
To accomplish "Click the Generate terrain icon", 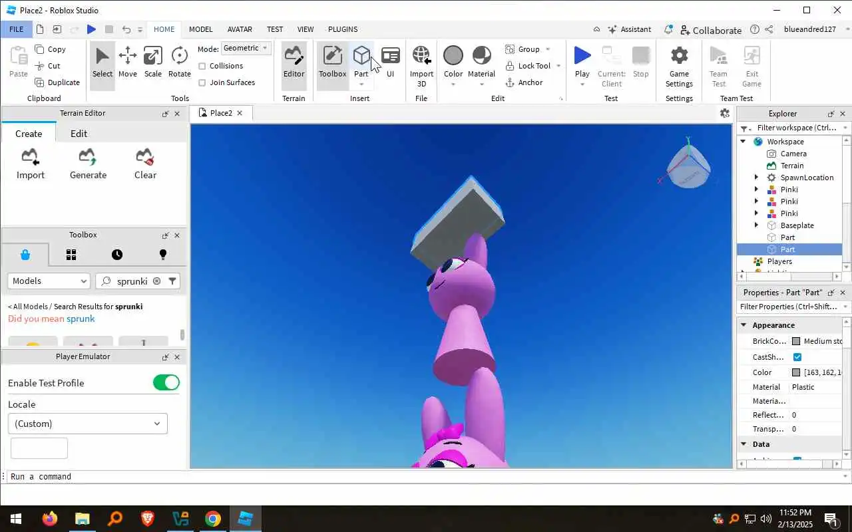I will (x=88, y=164).
